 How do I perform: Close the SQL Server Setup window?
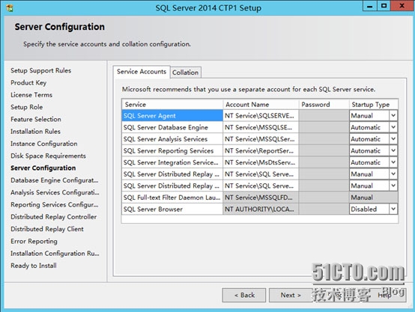click(402, 6)
